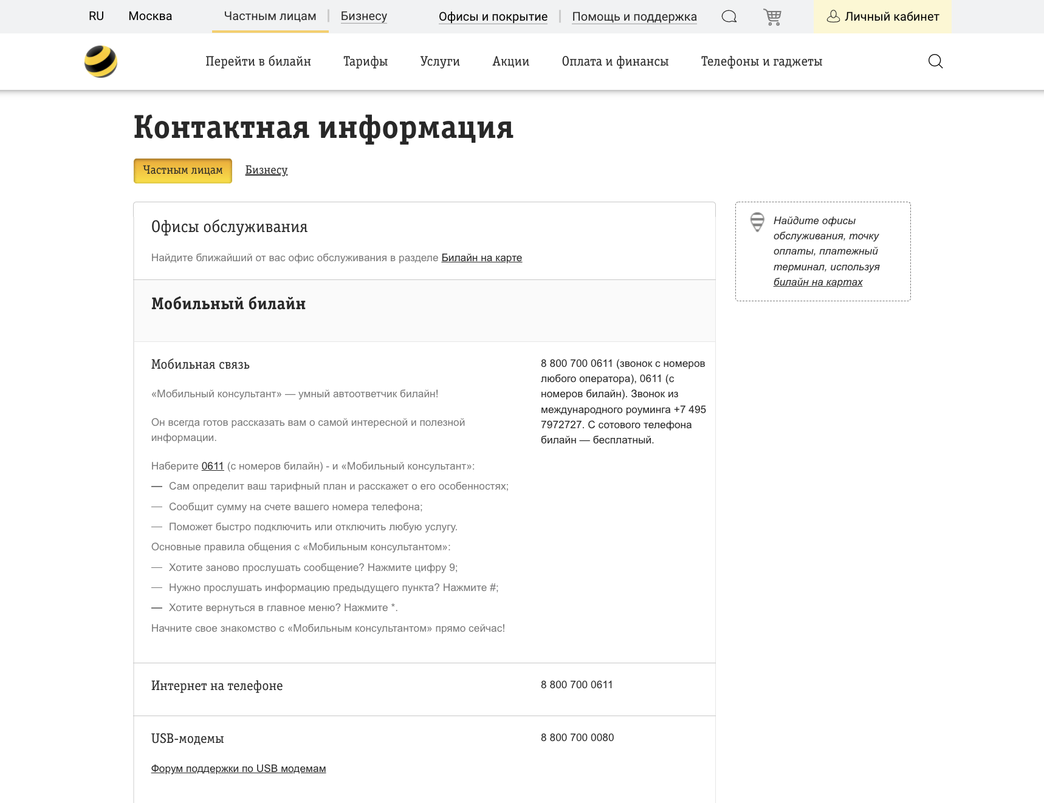
Task: Open the Помощь и поддержка section
Action: [634, 16]
